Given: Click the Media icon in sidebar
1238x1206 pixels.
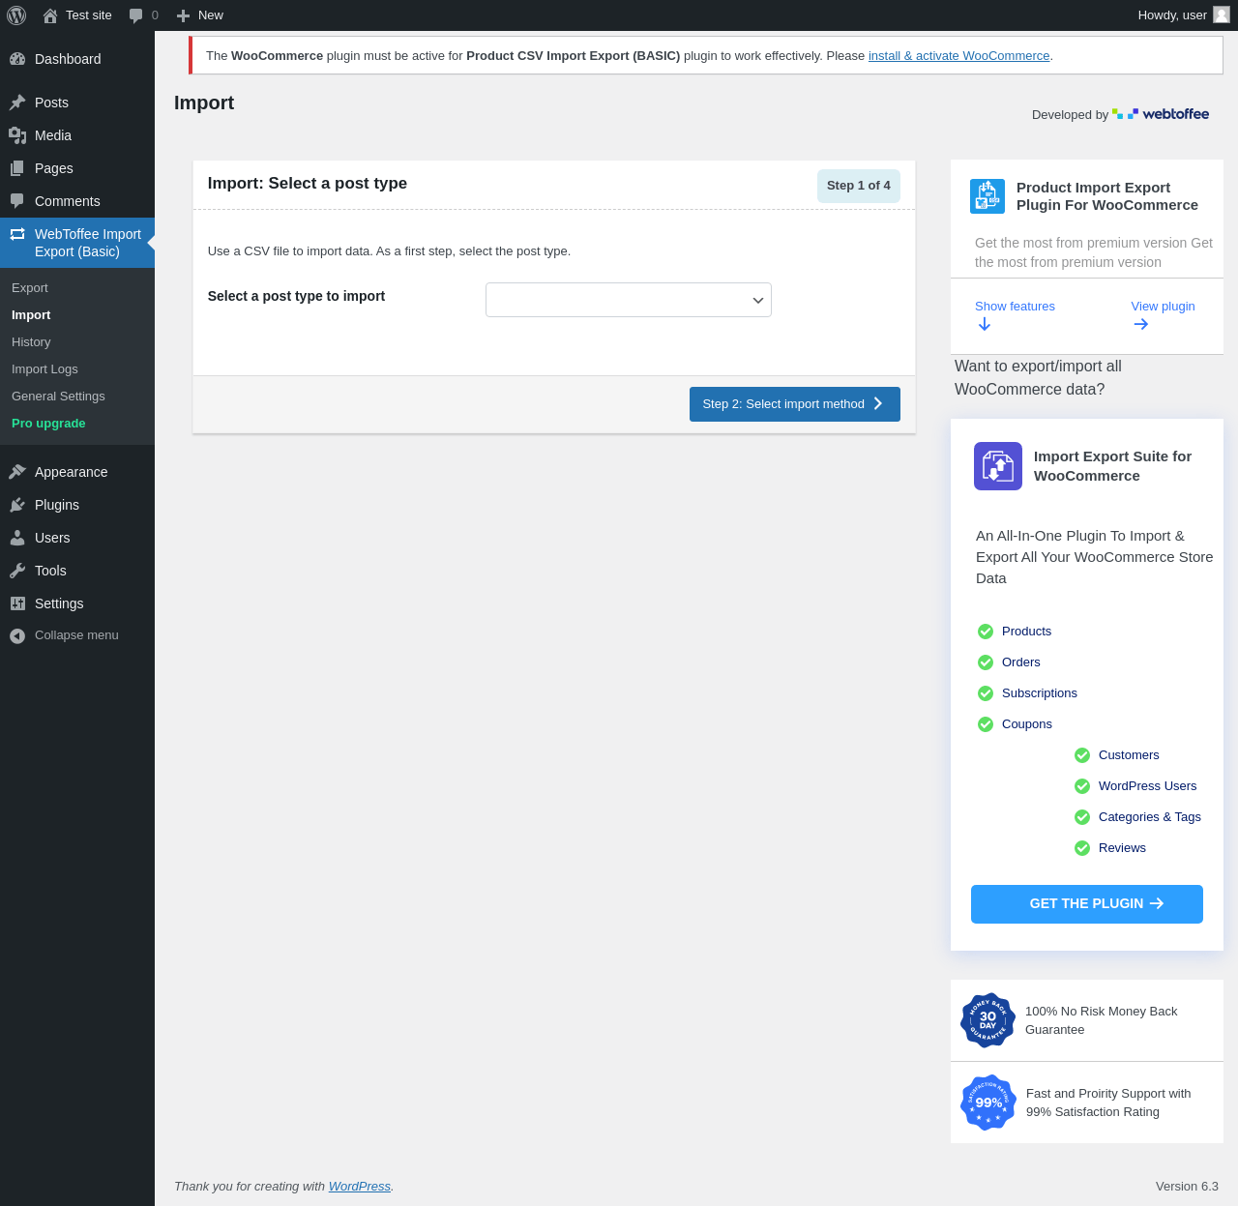Looking at the screenshot, I should pos(17,135).
